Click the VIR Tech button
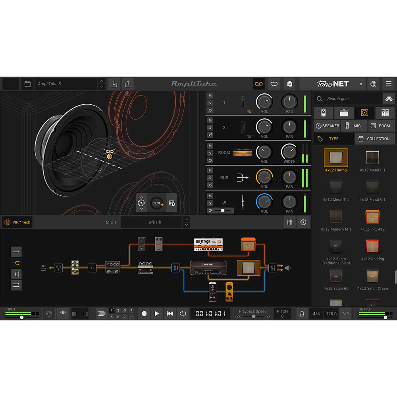The height and width of the screenshot is (397, 397). (x=17, y=222)
